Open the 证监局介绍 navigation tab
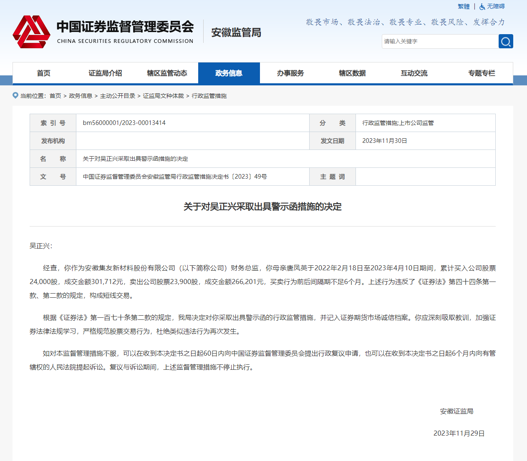This screenshot has height=461, width=527. (105, 73)
